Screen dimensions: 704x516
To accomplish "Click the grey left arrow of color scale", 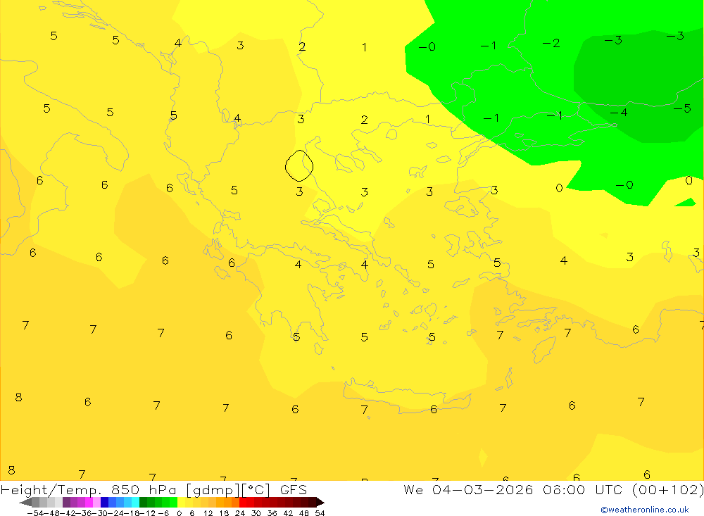I will (x=25, y=502).
